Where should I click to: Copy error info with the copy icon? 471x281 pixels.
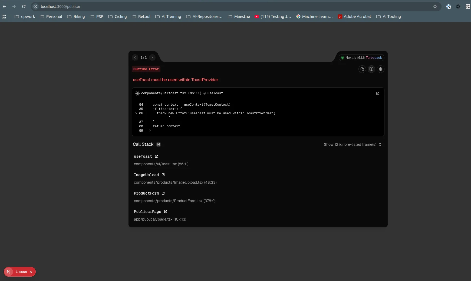click(362, 69)
